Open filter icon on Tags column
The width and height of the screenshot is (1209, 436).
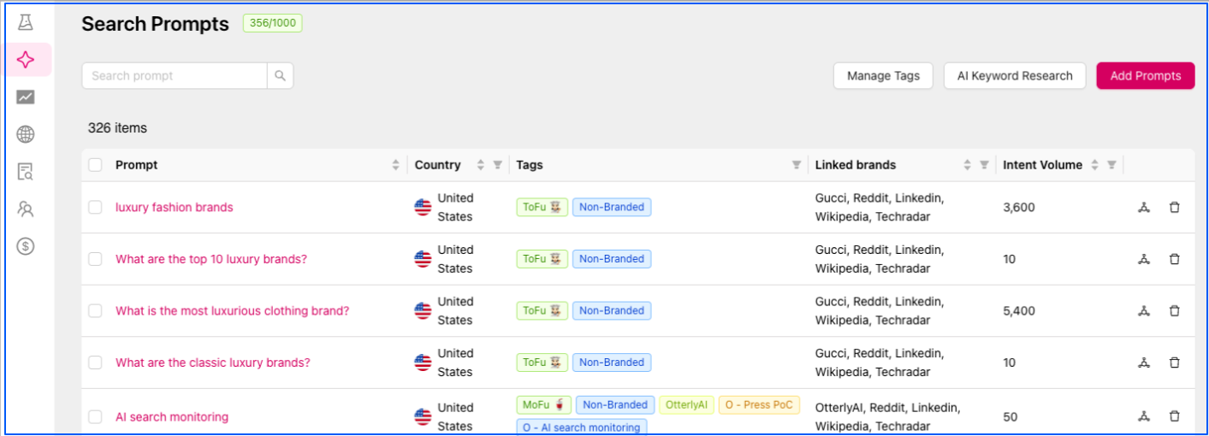pyautogui.click(x=796, y=165)
